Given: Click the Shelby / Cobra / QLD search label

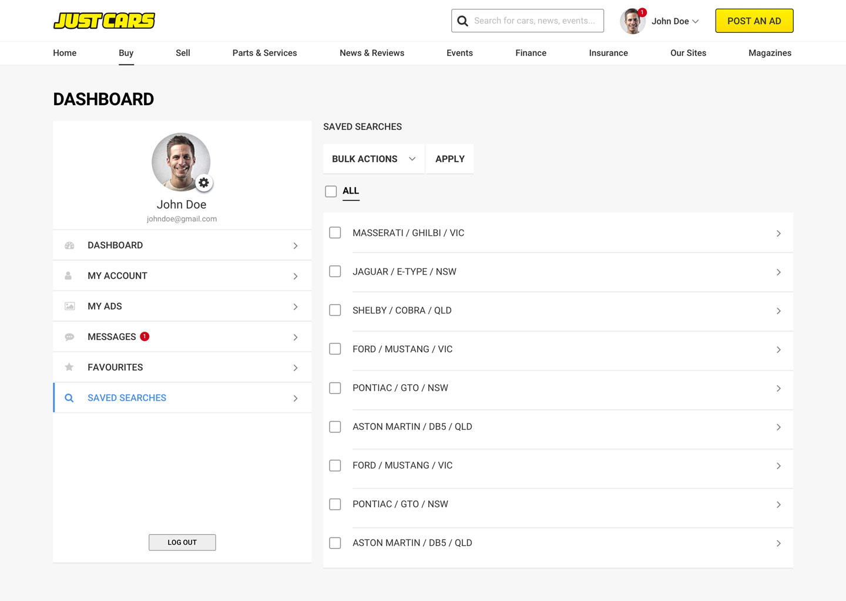Looking at the screenshot, I should 402,310.
